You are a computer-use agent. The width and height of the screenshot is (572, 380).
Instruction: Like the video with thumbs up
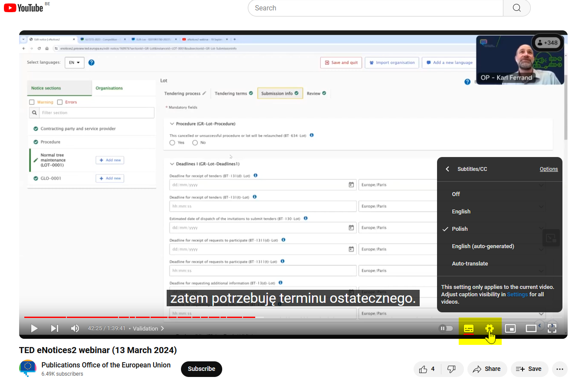click(427, 369)
